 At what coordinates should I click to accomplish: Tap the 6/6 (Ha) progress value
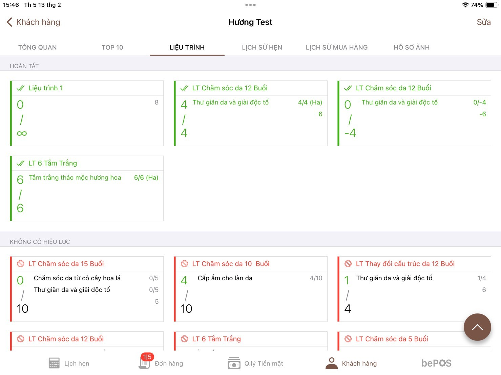tap(146, 178)
